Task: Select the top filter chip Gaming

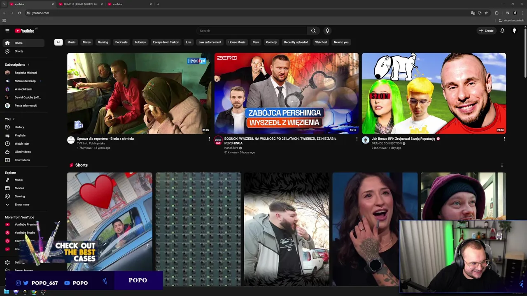Action: [x=103, y=42]
